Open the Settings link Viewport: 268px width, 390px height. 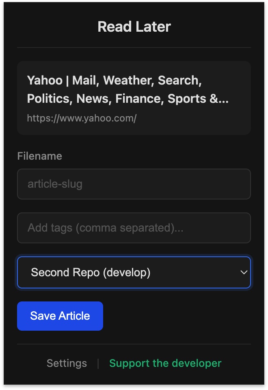point(67,363)
